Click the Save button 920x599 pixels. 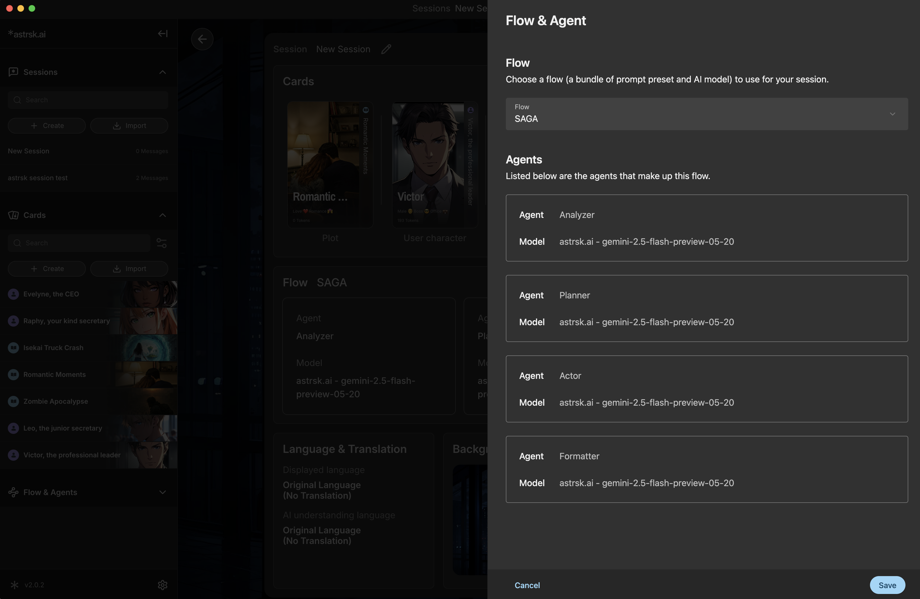click(x=887, y=585)
